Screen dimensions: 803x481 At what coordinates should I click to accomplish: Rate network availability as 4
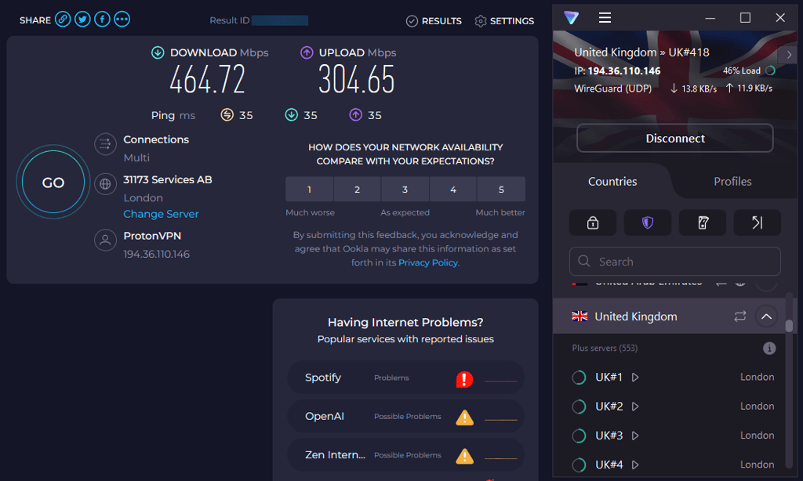[452, 190]
